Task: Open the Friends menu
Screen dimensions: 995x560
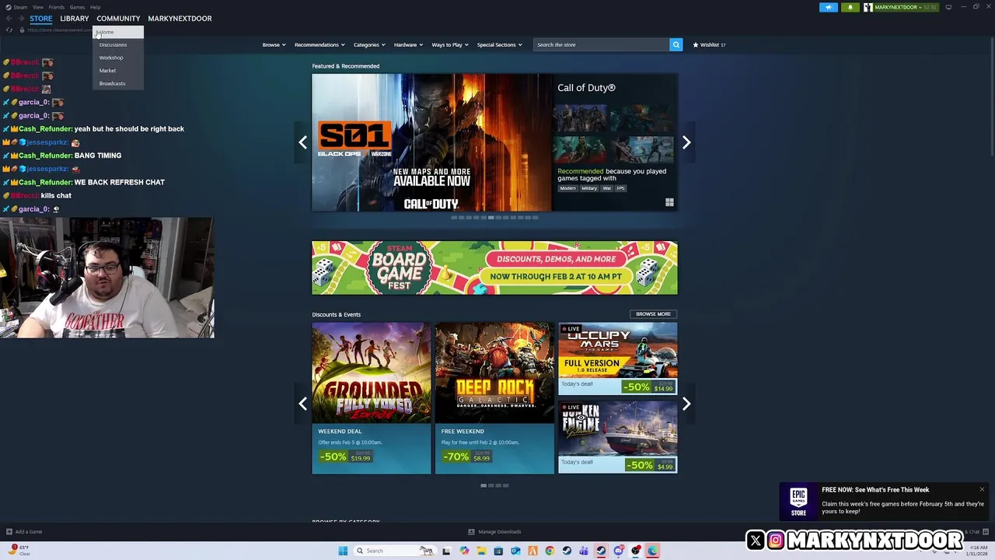Action: tap(57, 7)
